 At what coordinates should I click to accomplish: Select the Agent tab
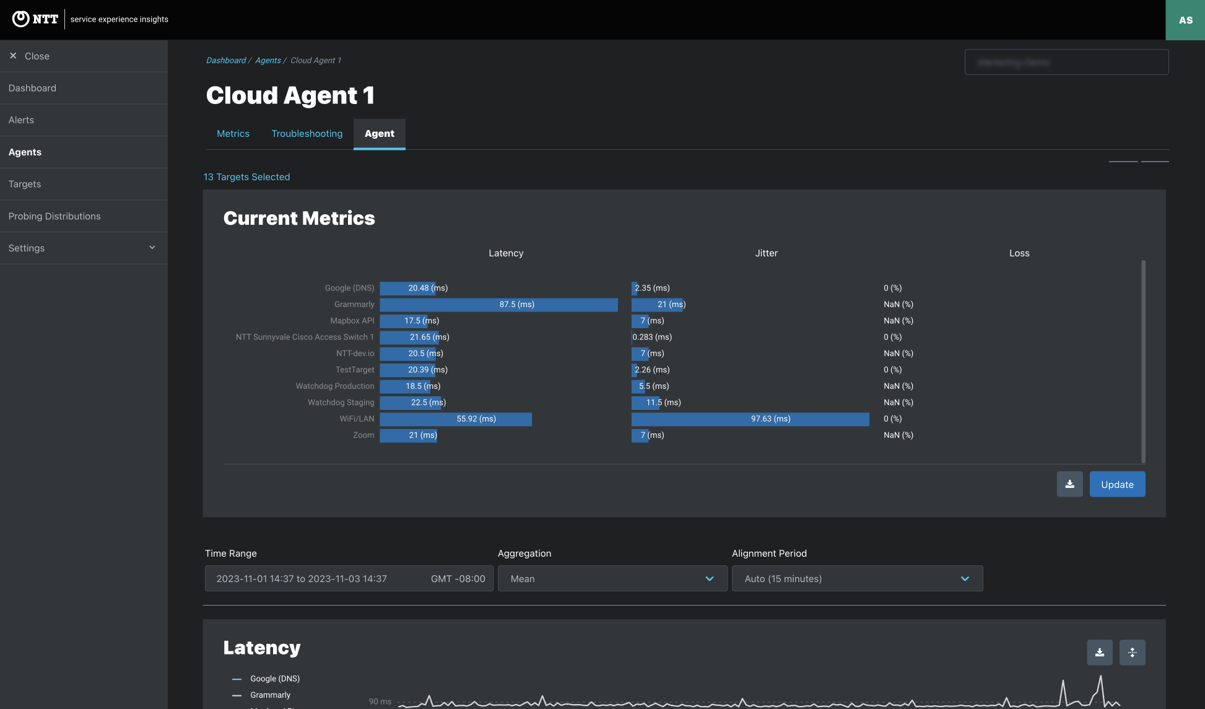pos(380,134)
